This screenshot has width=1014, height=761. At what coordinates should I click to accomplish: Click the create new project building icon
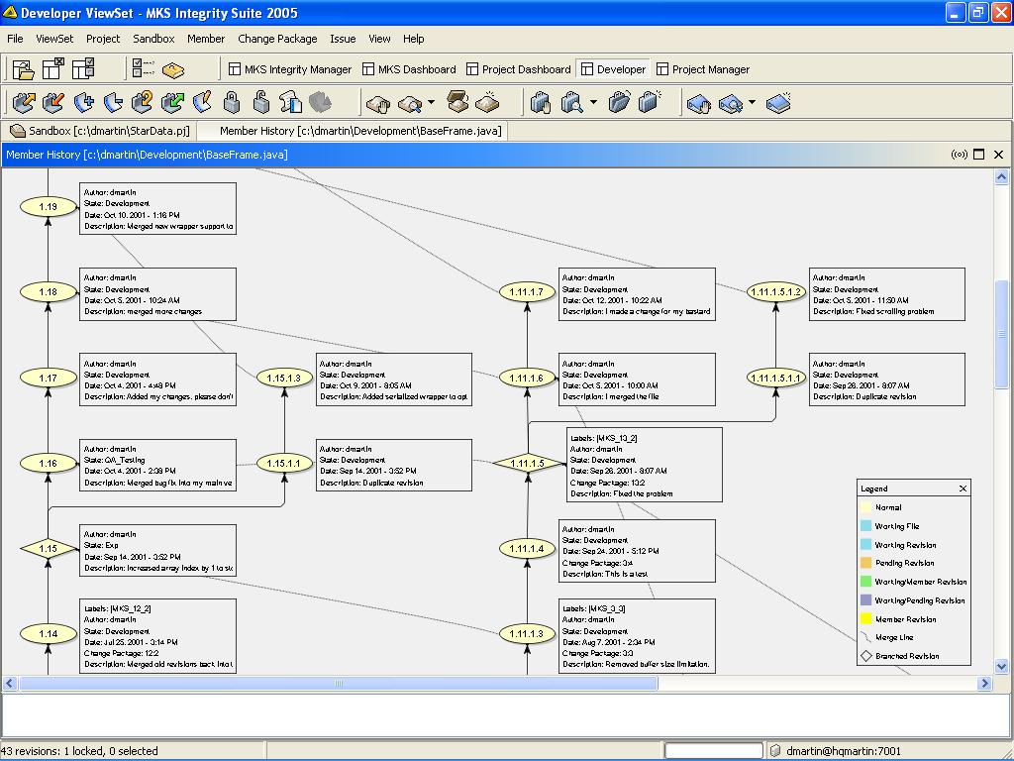click(x=649, y=102)
